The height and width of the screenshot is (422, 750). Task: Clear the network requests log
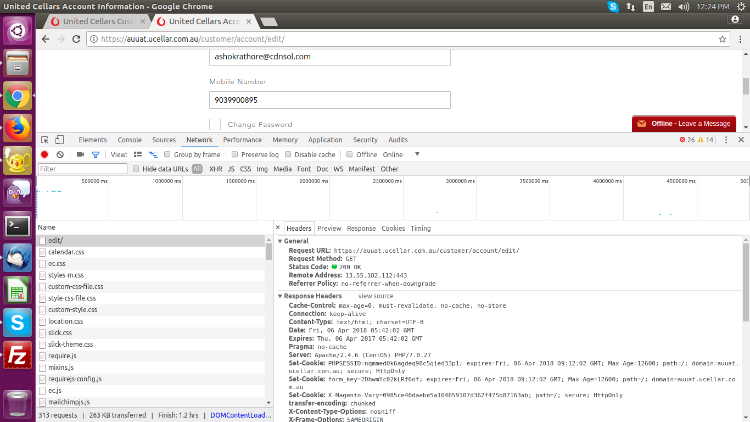(x=60, y=154)
